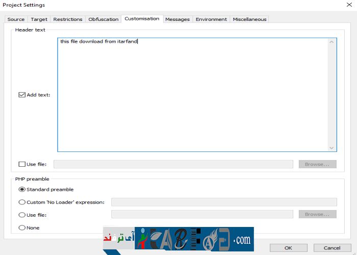Image resolution: width=357 pixels, height=255 pixels.
Task: Select the Messages tab
Action: 177,19
